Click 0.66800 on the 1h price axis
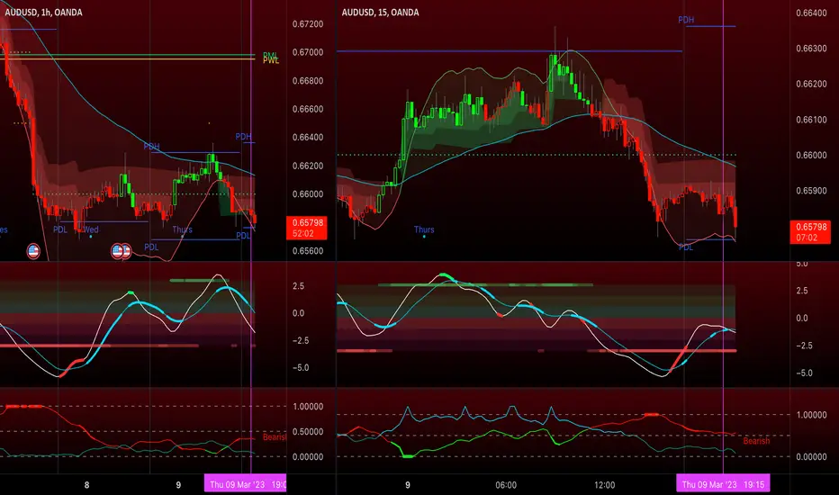This screenshot has width=839, height=495. [308, 81]
